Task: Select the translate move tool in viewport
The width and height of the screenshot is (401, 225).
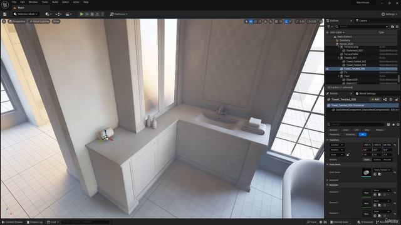Action: 251,22
